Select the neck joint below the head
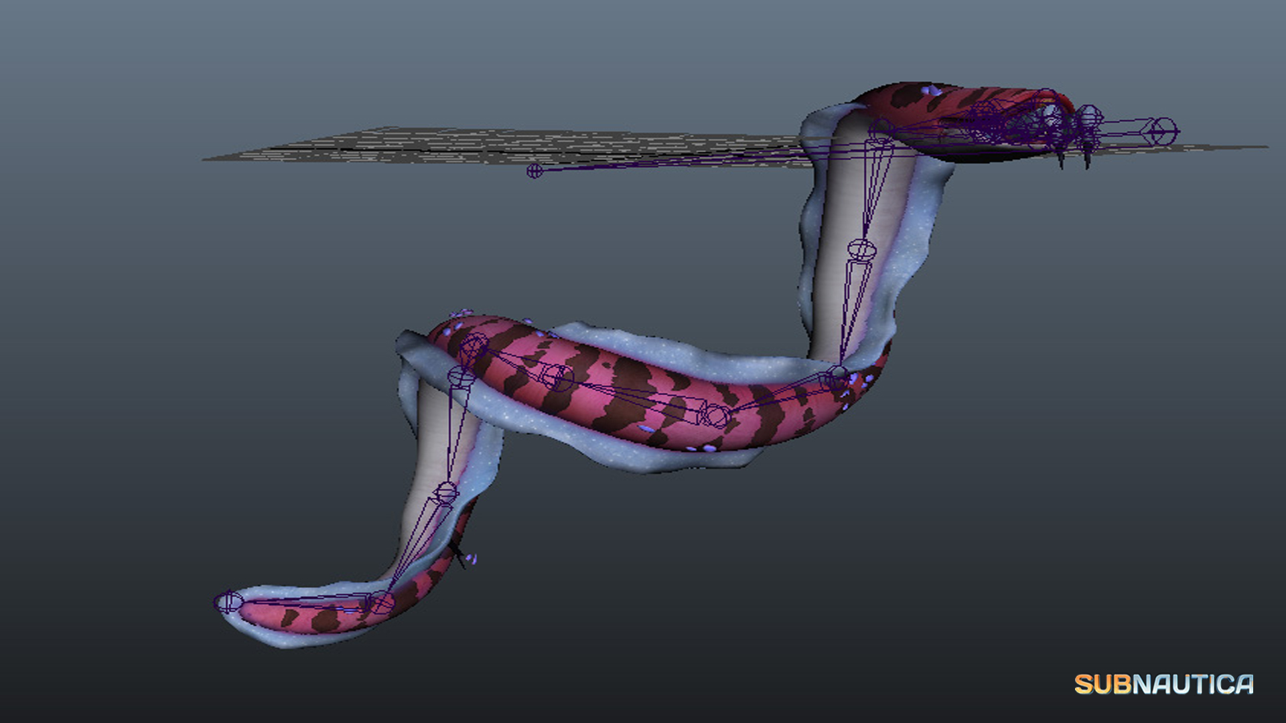Screen dimensions: 1286x723 881,131
